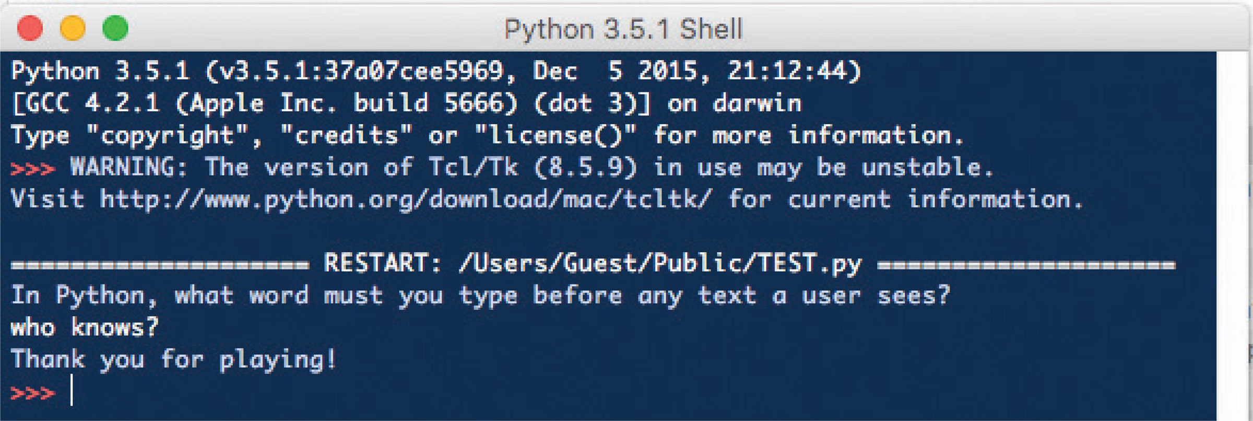The image size is (1253, 421).
Task: Click the "credits" word in Type line
Action: (x=347, y=135)
